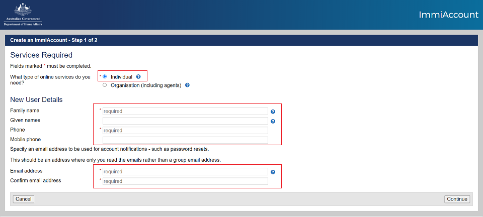Show help for the Family name field
This screenshot has width=483, height=217.
273,112
